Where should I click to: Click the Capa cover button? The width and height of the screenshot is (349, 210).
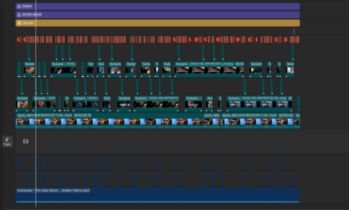click(7, 141)
